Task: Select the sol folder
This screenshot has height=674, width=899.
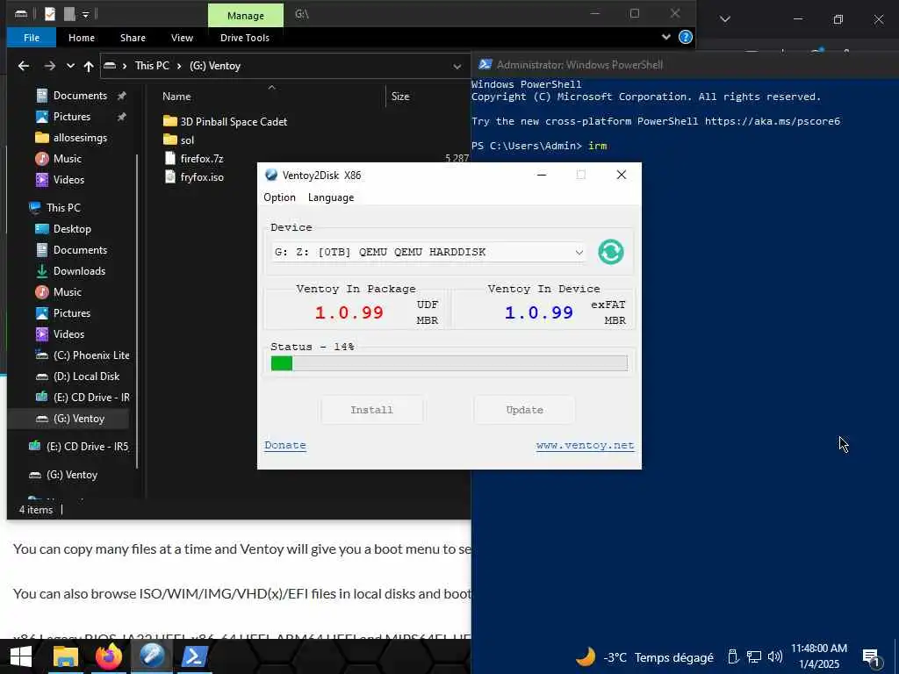Action: point(179,140)
